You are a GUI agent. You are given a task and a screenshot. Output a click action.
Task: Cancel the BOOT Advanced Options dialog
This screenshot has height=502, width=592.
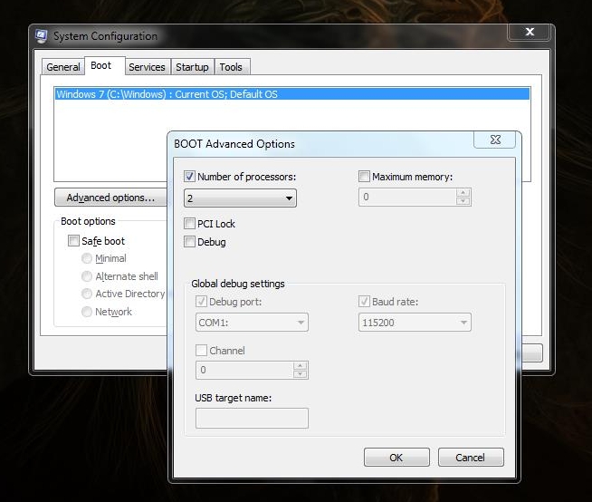point(471,458)
